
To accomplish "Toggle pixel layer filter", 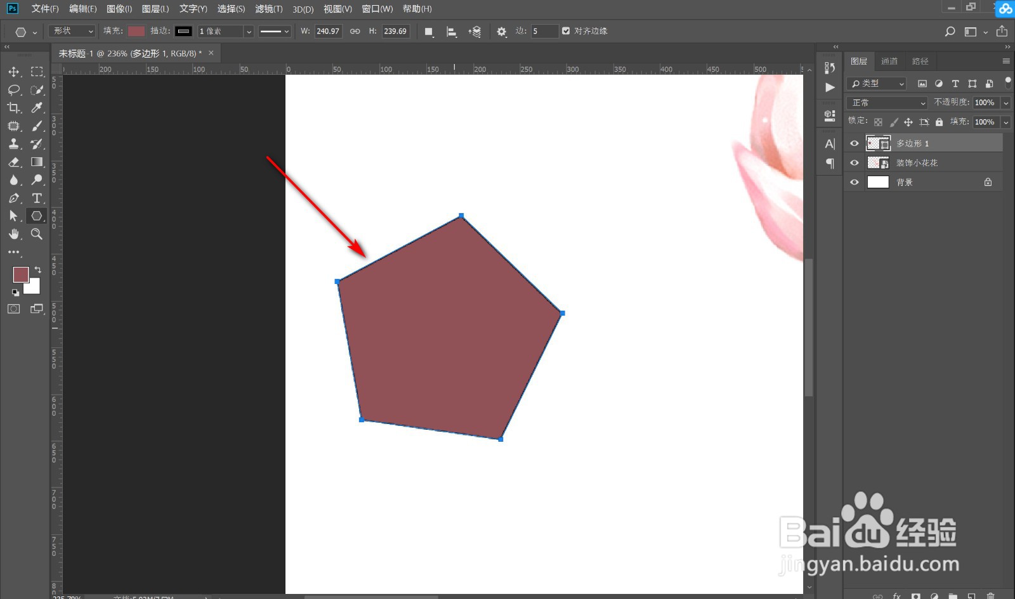I will tap(922, 84).
